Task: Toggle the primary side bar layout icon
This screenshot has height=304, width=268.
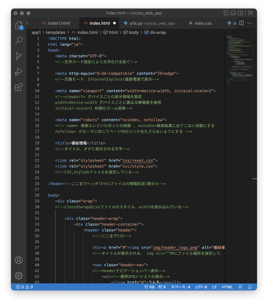Action: pyautogui.click(x=226, y=13)
